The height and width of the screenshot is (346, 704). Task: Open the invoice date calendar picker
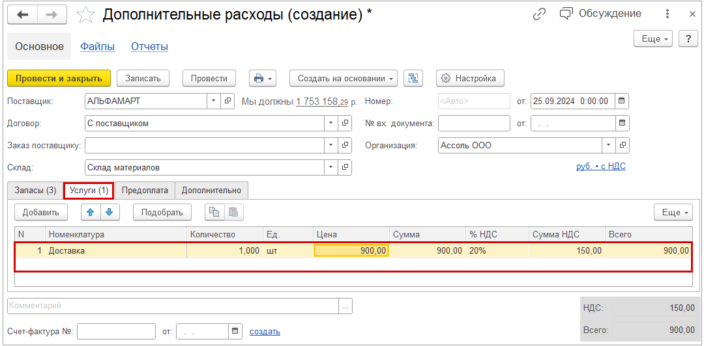[235, 332]
